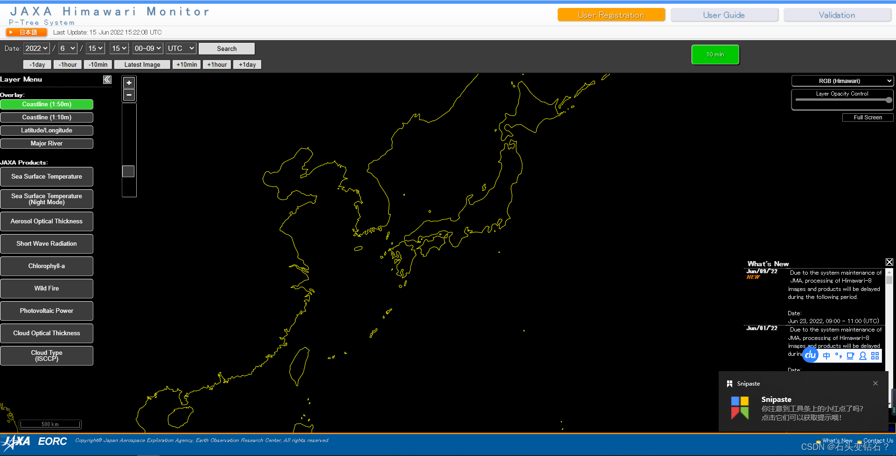
Task: Switch IME punctuation mode icon
Action: (839, 356)
